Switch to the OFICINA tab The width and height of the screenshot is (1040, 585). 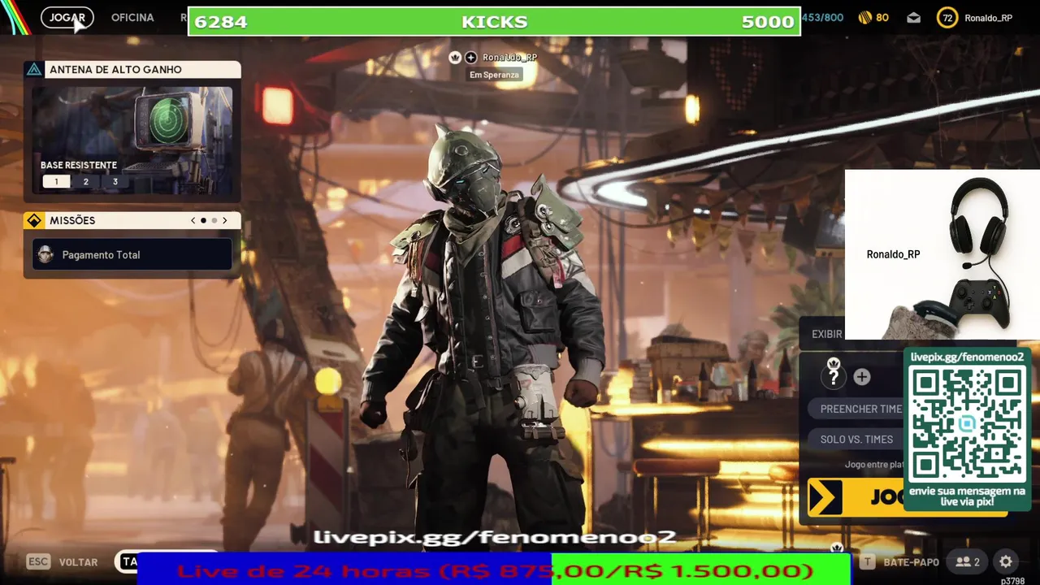[132, 17]
